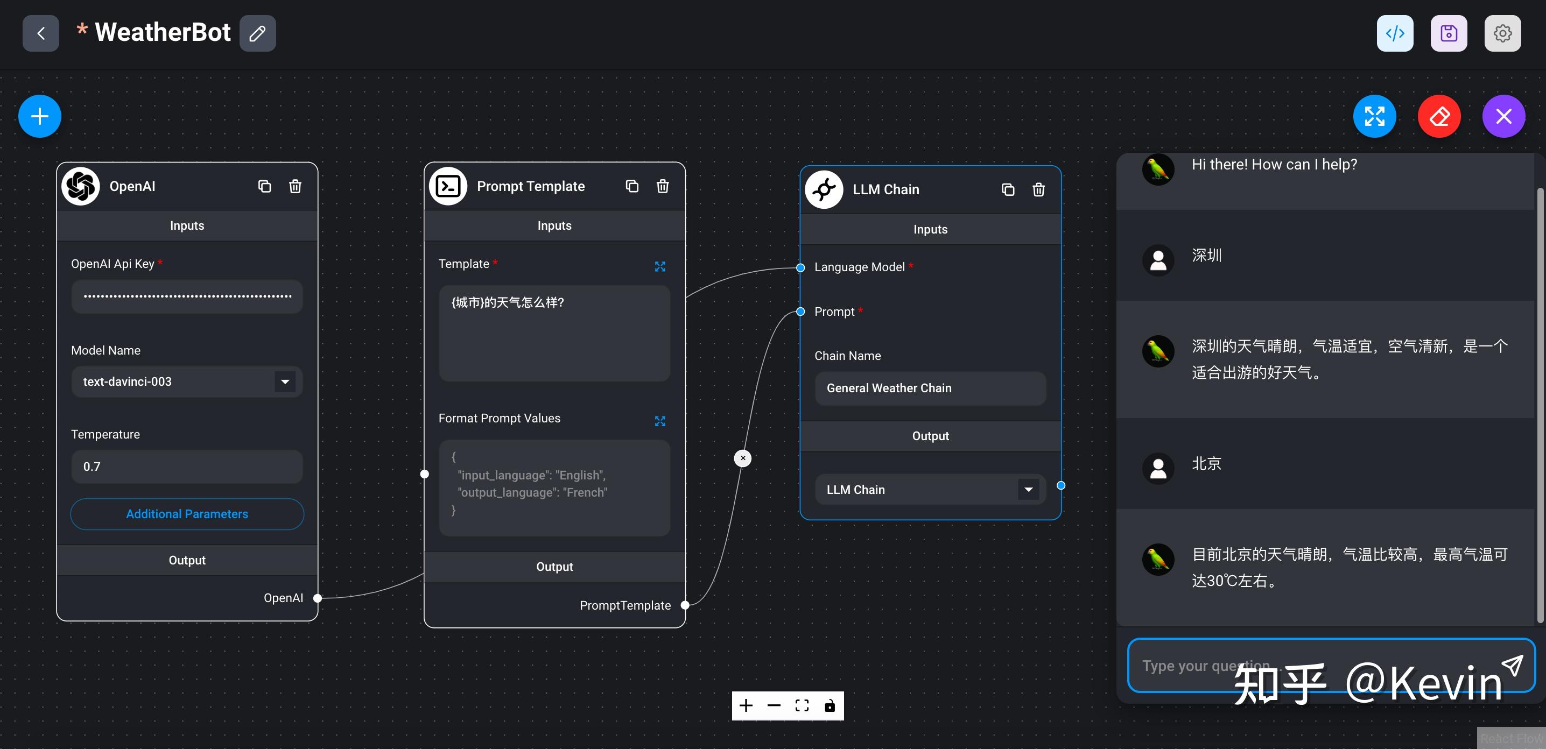The height and width of the screenshot is (749, 1546).
Task: Click the back arrow button
Action: 40,33
